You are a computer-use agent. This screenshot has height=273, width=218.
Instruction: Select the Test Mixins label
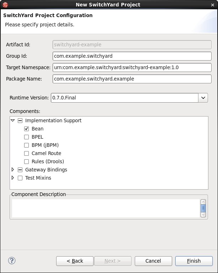pyautogui.click(x=38, y=178)
